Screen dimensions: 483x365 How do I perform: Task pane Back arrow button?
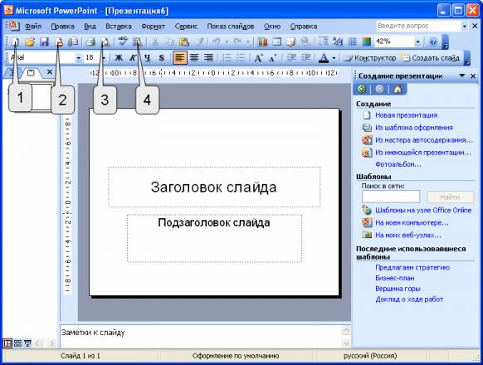click(x=362, y=90)
